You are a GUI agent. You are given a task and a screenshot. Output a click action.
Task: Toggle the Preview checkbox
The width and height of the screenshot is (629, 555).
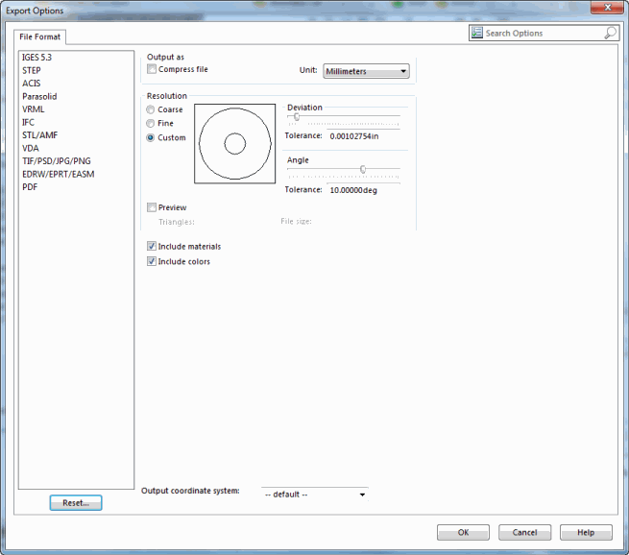pos(151,207)
